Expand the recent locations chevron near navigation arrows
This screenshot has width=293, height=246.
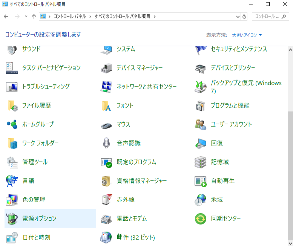tap(26, 17)
